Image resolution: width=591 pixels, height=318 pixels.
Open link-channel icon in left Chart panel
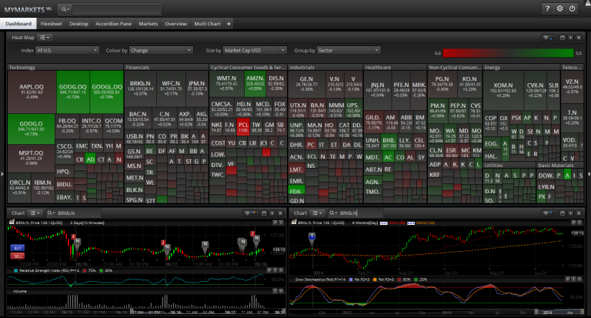pos(248,213)
